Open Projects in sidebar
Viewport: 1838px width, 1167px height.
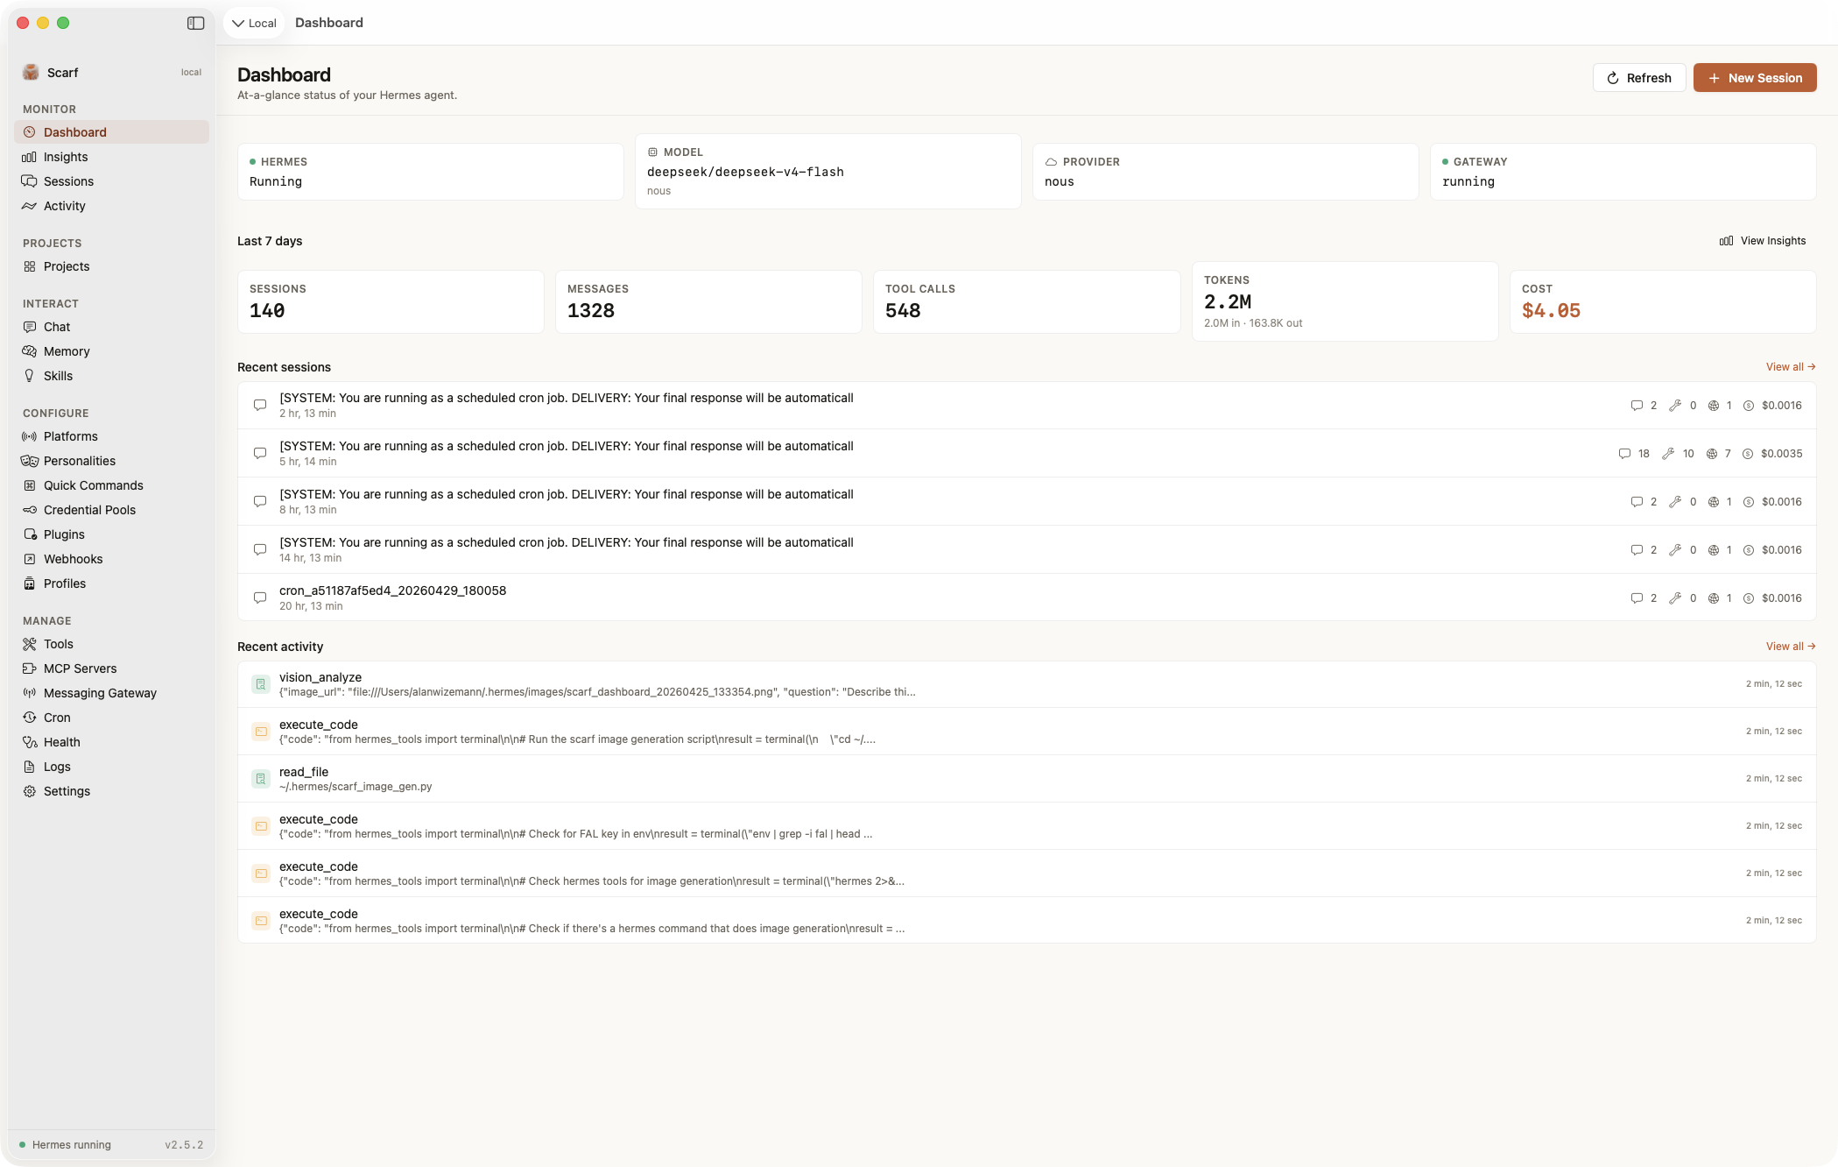[111, 266]
